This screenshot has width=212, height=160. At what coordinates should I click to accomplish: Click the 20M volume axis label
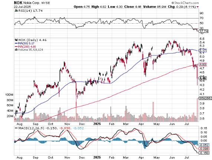coord(10,116)
